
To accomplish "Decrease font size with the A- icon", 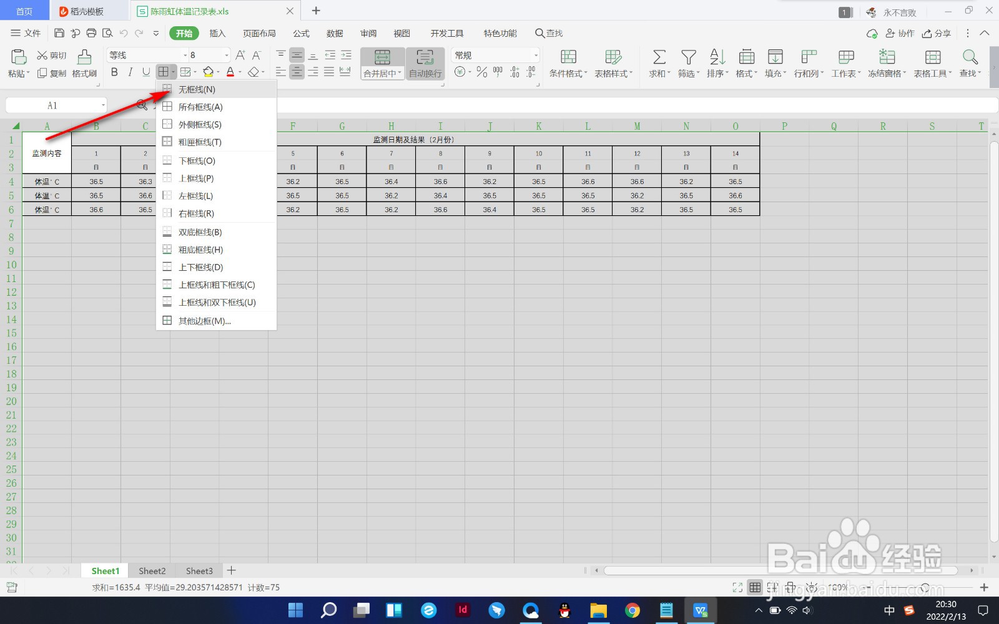I will tap(256, 55).
